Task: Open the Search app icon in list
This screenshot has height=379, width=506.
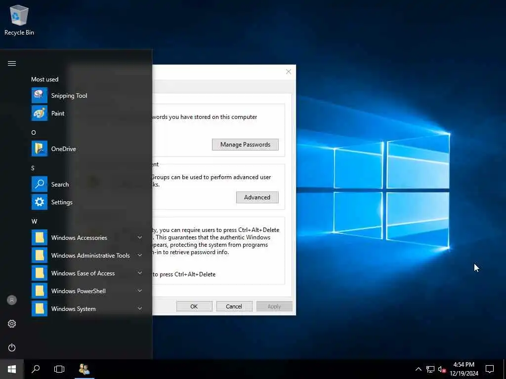Action: [40, 184]
